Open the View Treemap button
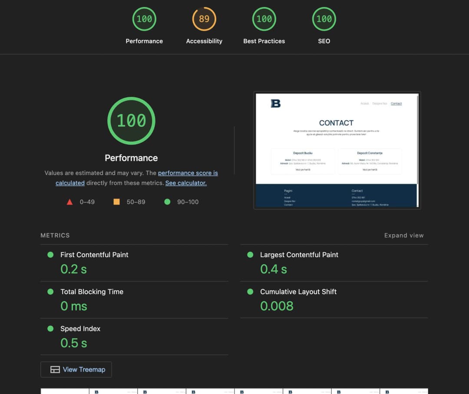Screen dimensions: 469x394 pos(76,369)
